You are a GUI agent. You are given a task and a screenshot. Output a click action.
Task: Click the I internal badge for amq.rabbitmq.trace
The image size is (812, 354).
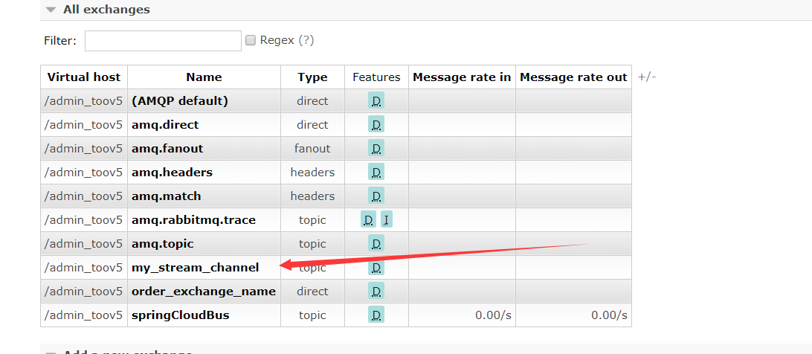coord(387,220)
